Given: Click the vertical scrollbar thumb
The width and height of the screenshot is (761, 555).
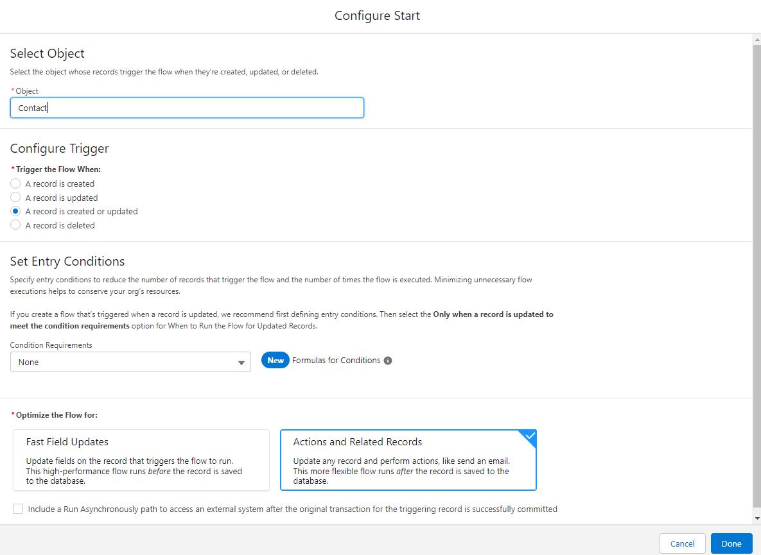Looking at the screenshot, I should pos(757,276).
